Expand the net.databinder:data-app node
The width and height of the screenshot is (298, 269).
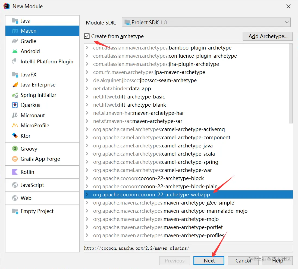tap(87, 88)
